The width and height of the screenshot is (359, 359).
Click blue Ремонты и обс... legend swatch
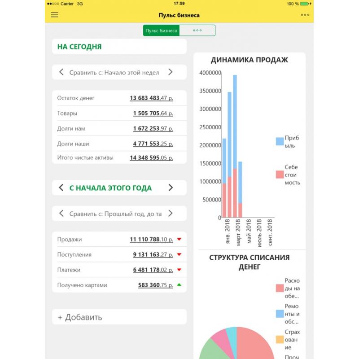pos(280,314)
